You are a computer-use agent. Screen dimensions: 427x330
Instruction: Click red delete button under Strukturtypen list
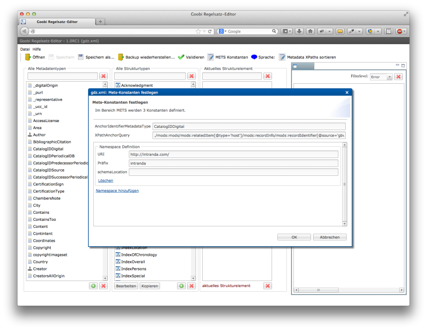(192, 286)
